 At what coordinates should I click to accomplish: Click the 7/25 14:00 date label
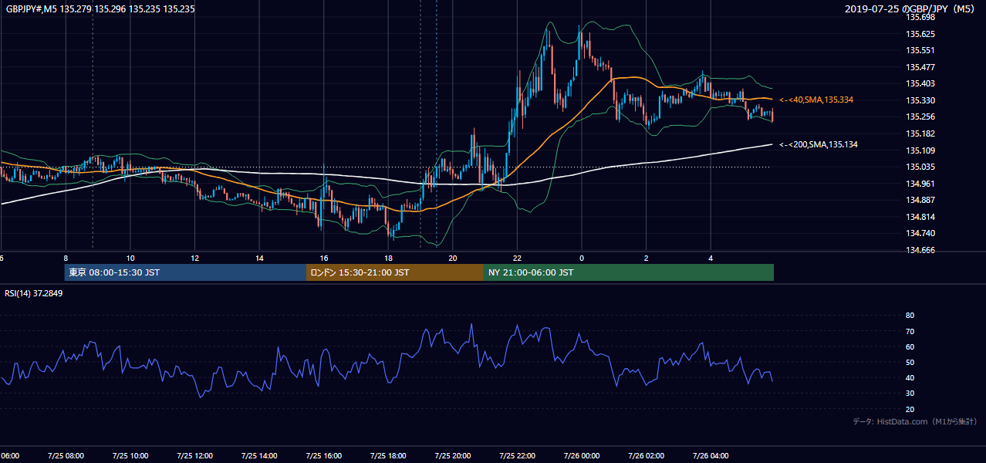(258, 456)
